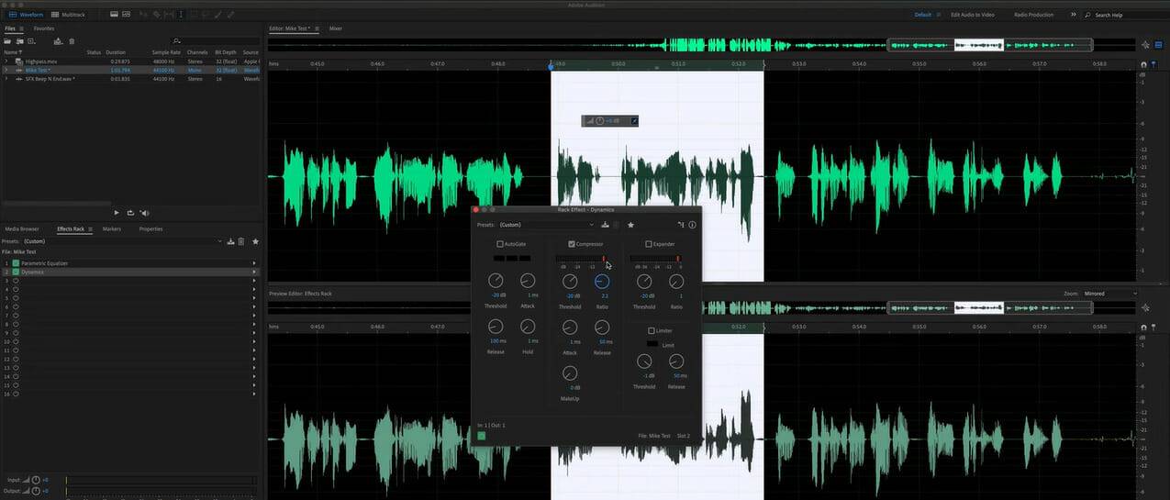Toggle the green power button in Dynamics dialog
This screenshot has height=500, width=1170.
(481, 436)
